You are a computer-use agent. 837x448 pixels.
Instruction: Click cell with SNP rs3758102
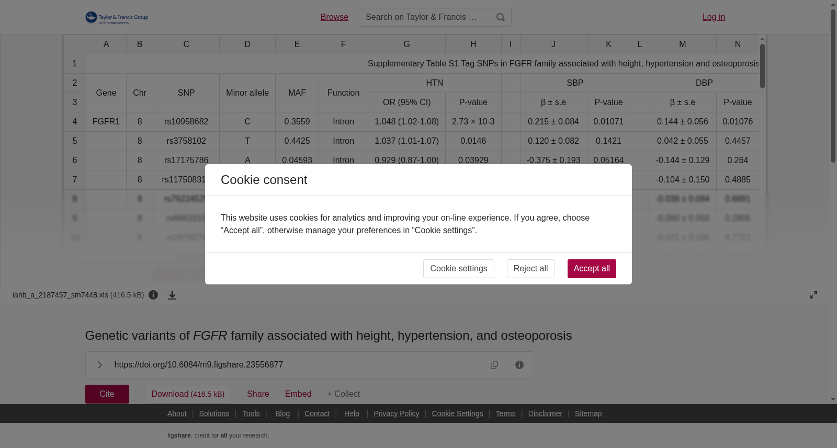pos(186,141)
